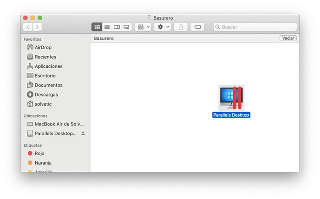Click the Share toolbar button
Image resolution: width=320 pixels, height=199 pixels.
(x=181, y=27)
